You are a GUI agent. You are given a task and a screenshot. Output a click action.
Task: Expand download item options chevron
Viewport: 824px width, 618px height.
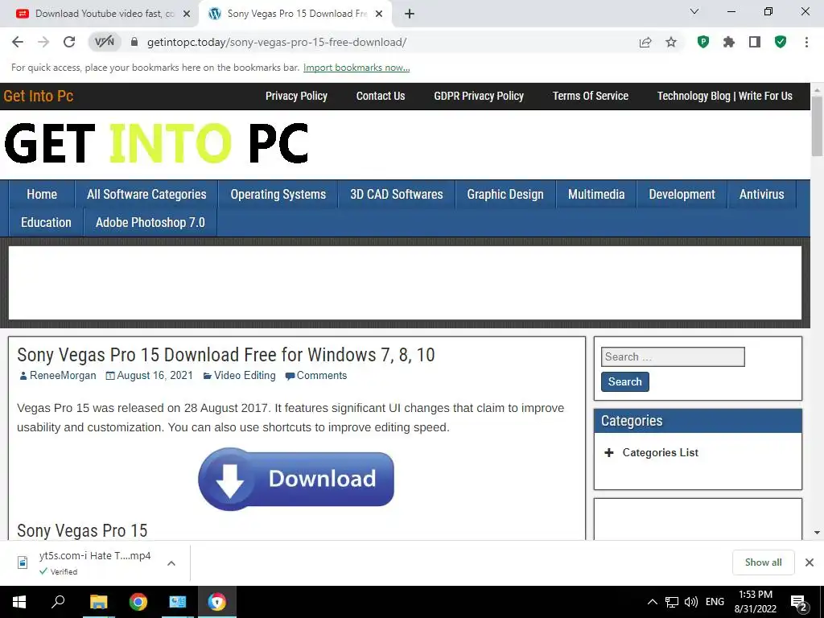coord(171,563)
